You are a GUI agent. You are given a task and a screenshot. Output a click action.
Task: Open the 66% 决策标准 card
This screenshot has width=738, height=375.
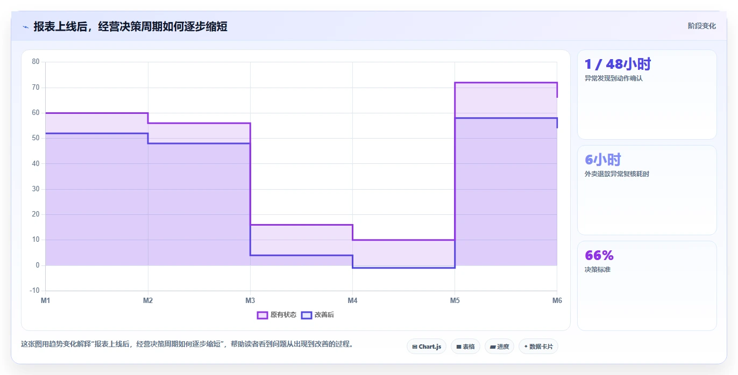(647, 286)
